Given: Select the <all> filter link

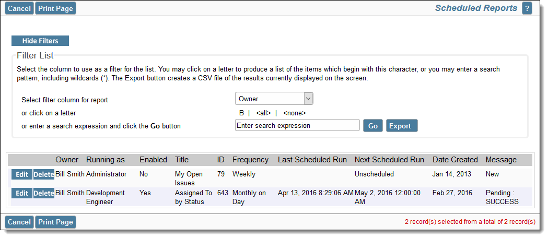Looking at the screenshot, I should 263,113.
